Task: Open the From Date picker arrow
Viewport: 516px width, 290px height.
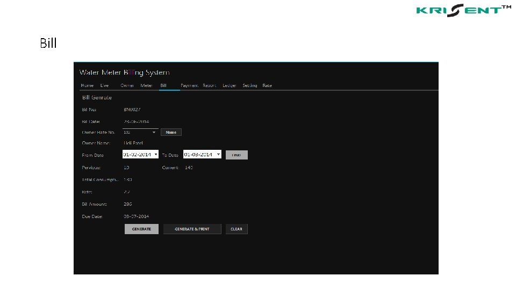Action: pos(156,155)
